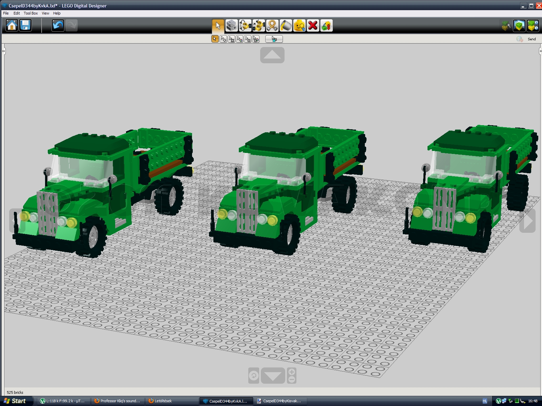Choose the Clone brick tool
Screen dimensions: 542x406
tap(231, 26)
